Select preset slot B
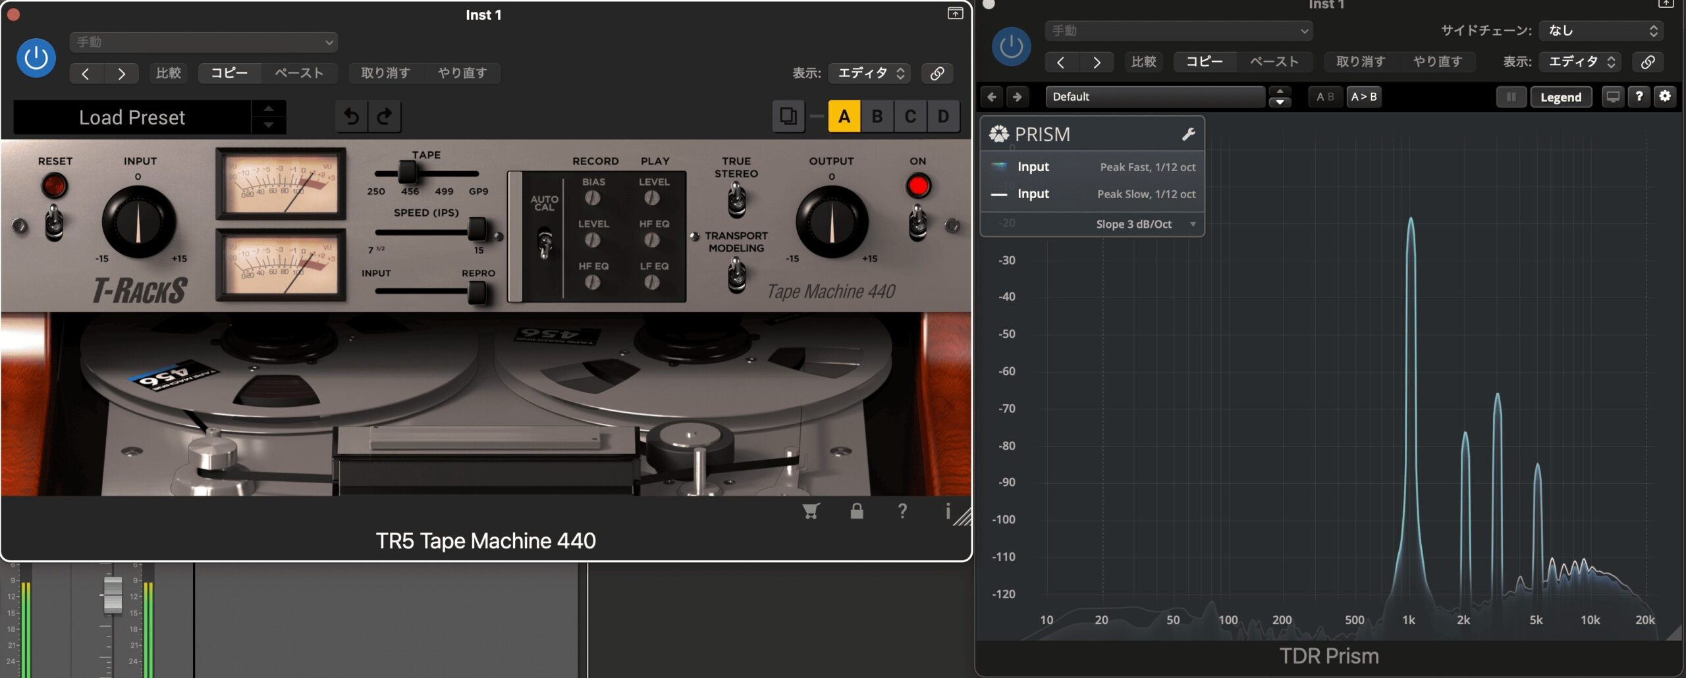Viewport: 1686px width, 678px height. 877,117
